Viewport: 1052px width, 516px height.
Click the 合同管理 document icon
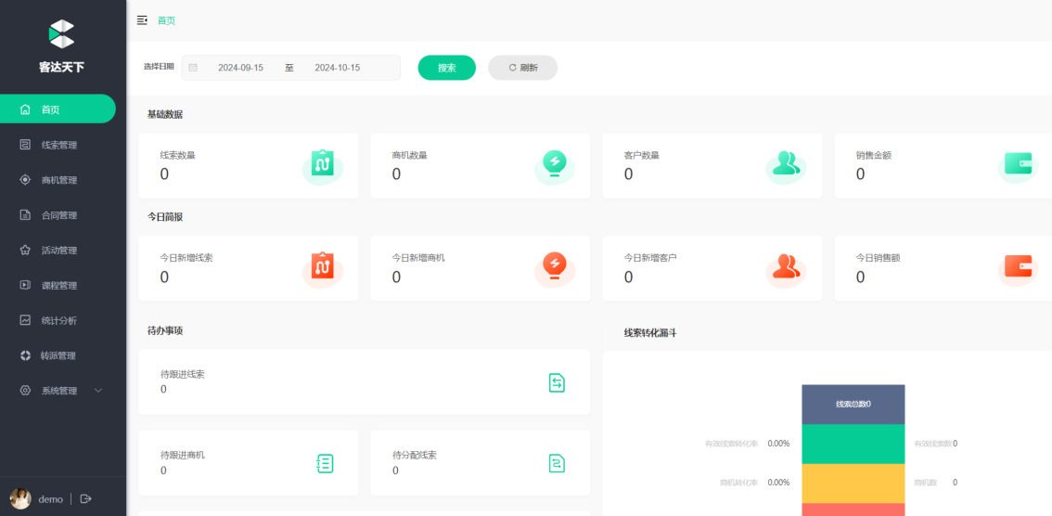click(x=25, y=214)
